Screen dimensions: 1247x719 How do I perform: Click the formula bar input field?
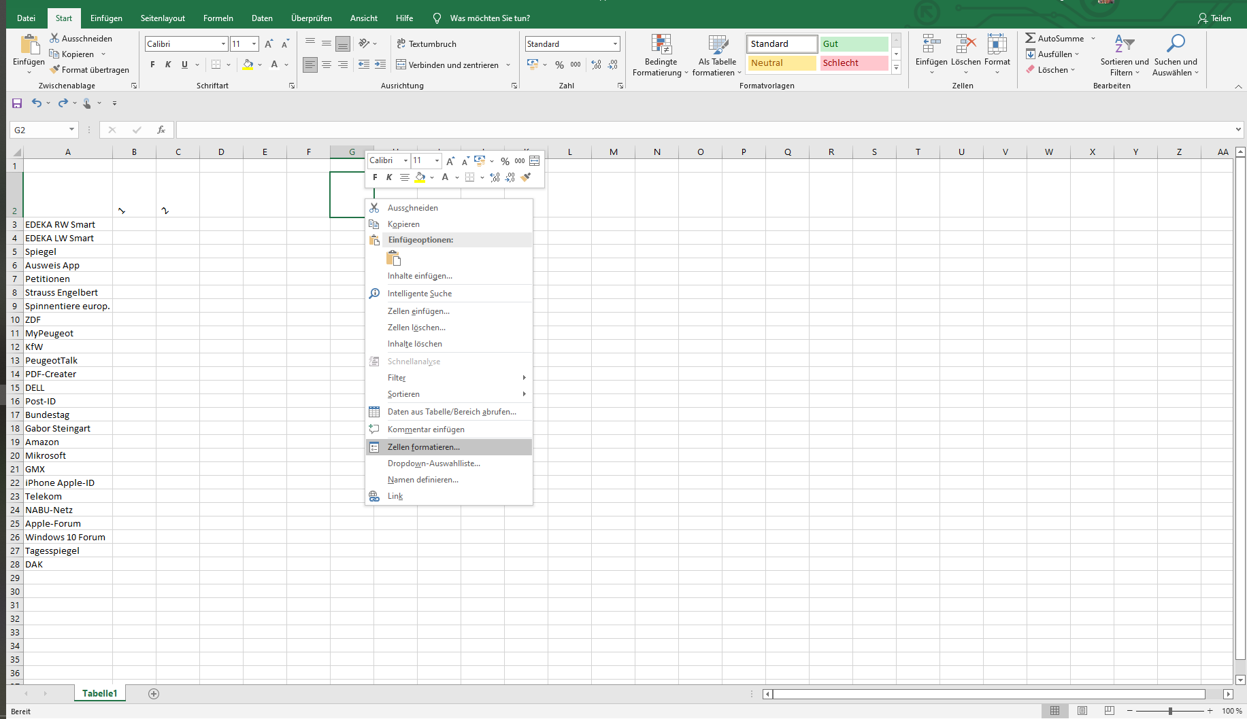(x=704, y=130)
